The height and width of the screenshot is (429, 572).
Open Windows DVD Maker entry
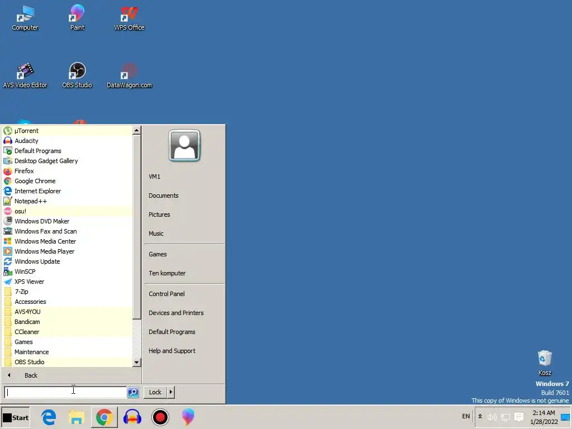[x=68, y=221]
